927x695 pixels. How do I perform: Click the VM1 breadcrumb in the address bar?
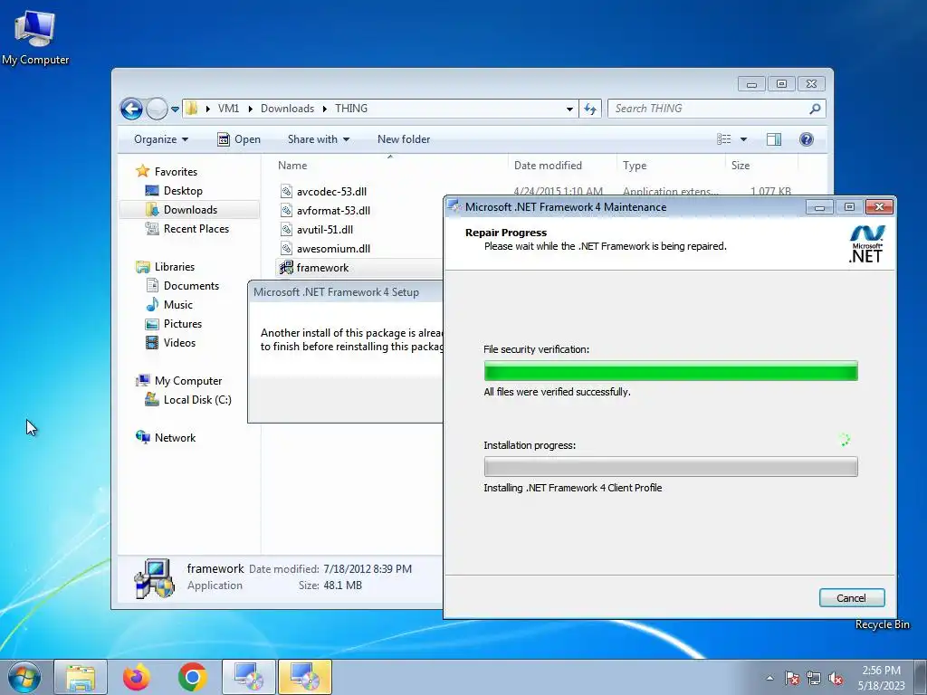tap(228, 109)
